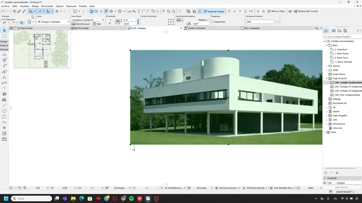
Task: Select the Label tool A1
Action: click(4, 83)
